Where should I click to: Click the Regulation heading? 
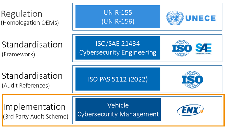21,14
